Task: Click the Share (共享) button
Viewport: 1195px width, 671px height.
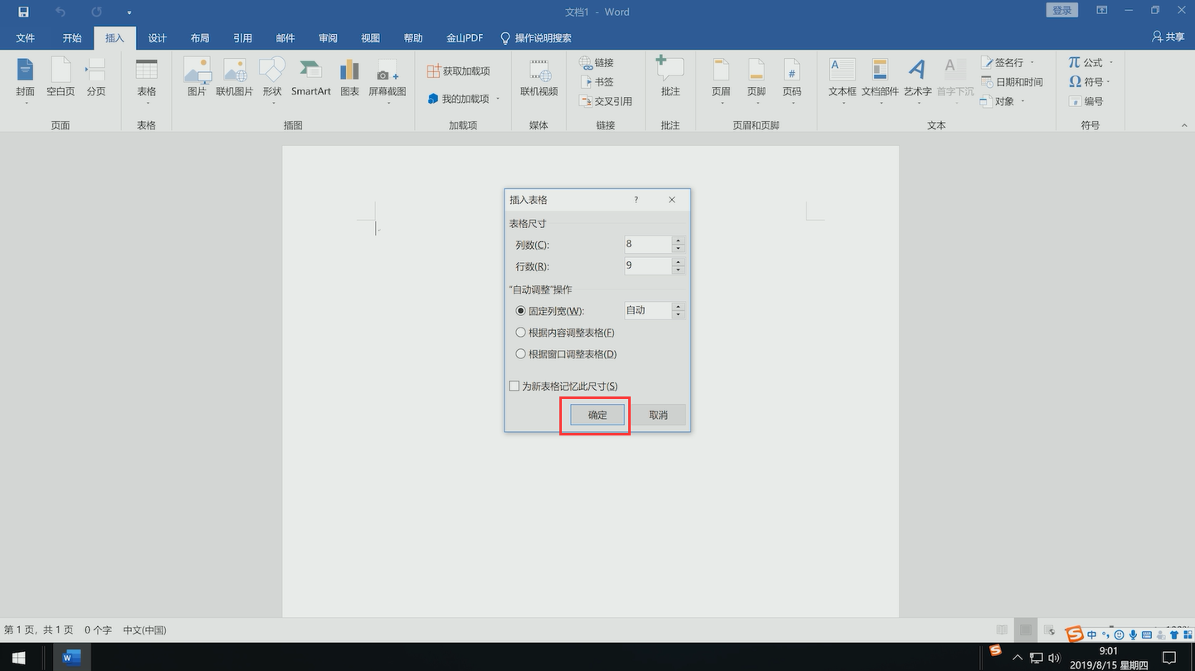Action: (x=1168, y=37)
